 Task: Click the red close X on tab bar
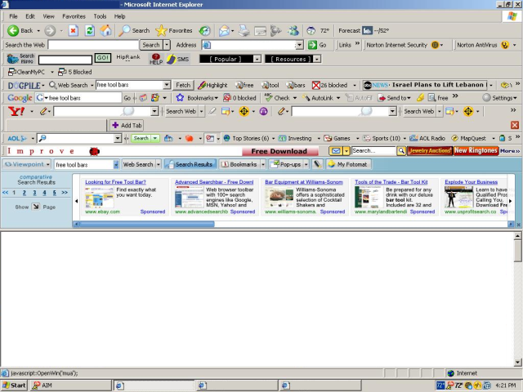point(515,125)
